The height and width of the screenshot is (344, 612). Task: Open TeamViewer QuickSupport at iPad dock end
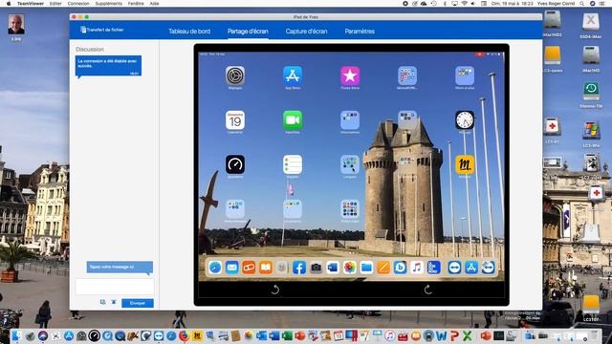[x=488, y=268]
